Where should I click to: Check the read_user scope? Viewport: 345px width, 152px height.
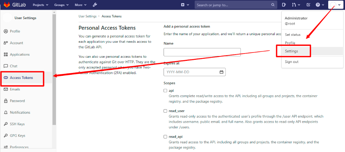click(x=165, y=111)
